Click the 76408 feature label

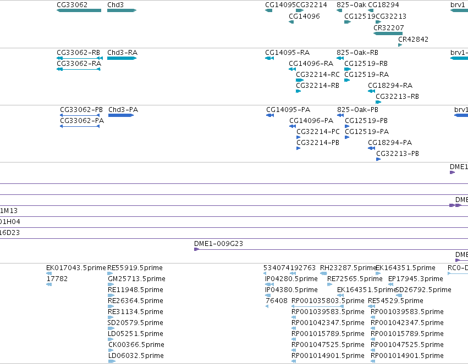pyautogui.click(x=277, y=301)
